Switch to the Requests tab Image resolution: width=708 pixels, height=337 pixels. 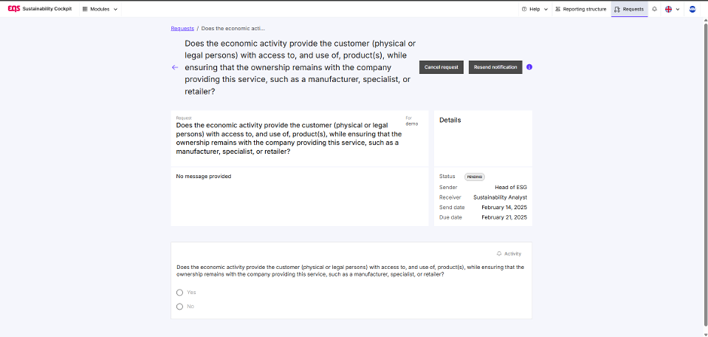[x=630, y=9]
